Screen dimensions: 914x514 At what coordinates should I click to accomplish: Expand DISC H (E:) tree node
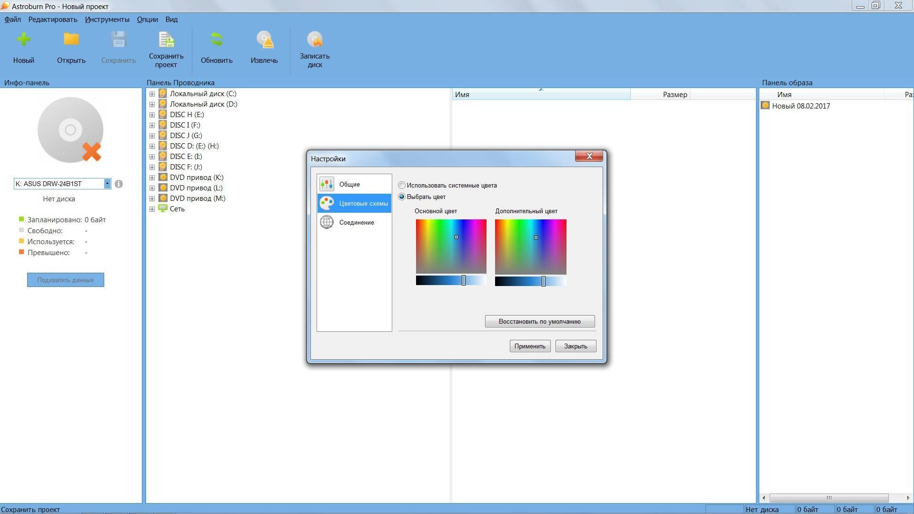(x=152, y=115)
